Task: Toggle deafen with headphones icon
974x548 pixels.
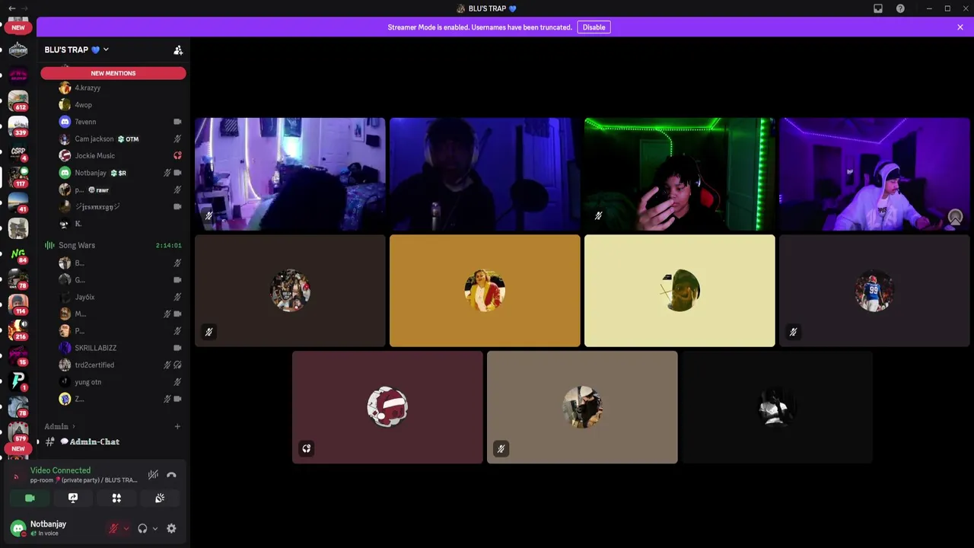Action: click(142, 528)
